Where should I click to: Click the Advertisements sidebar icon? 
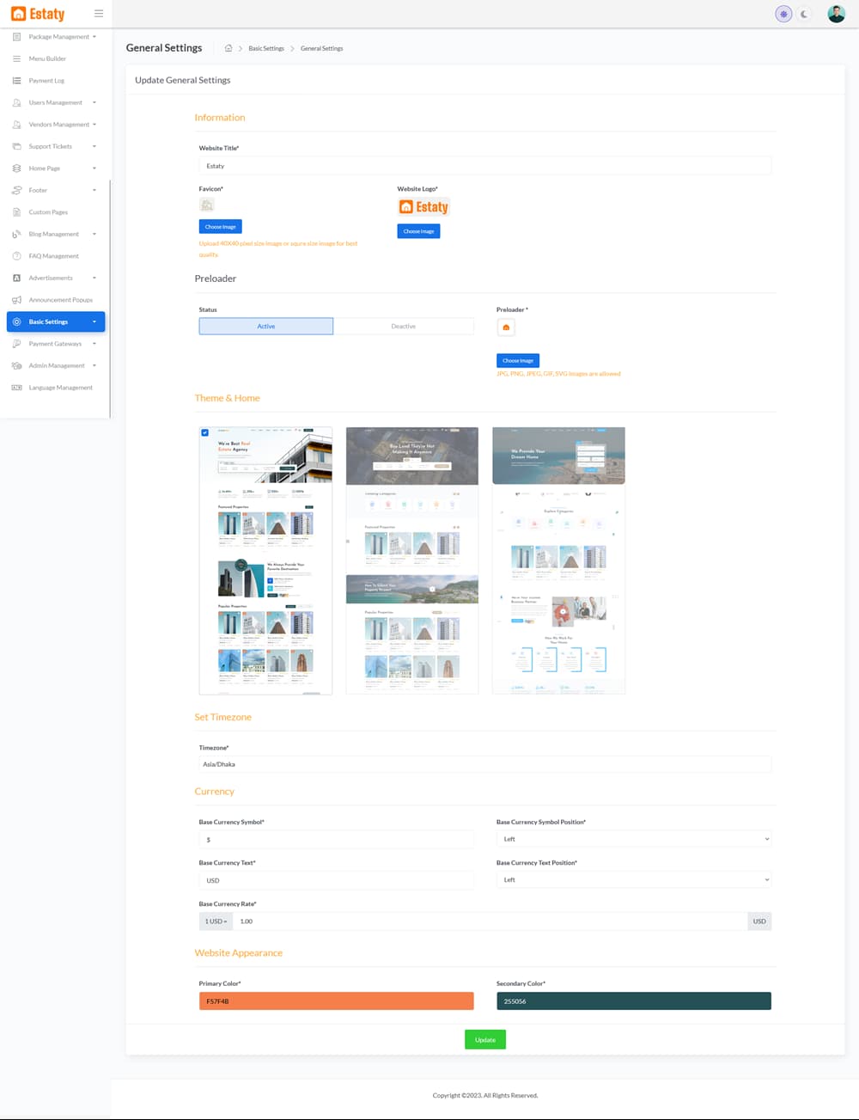coord(16,278)
